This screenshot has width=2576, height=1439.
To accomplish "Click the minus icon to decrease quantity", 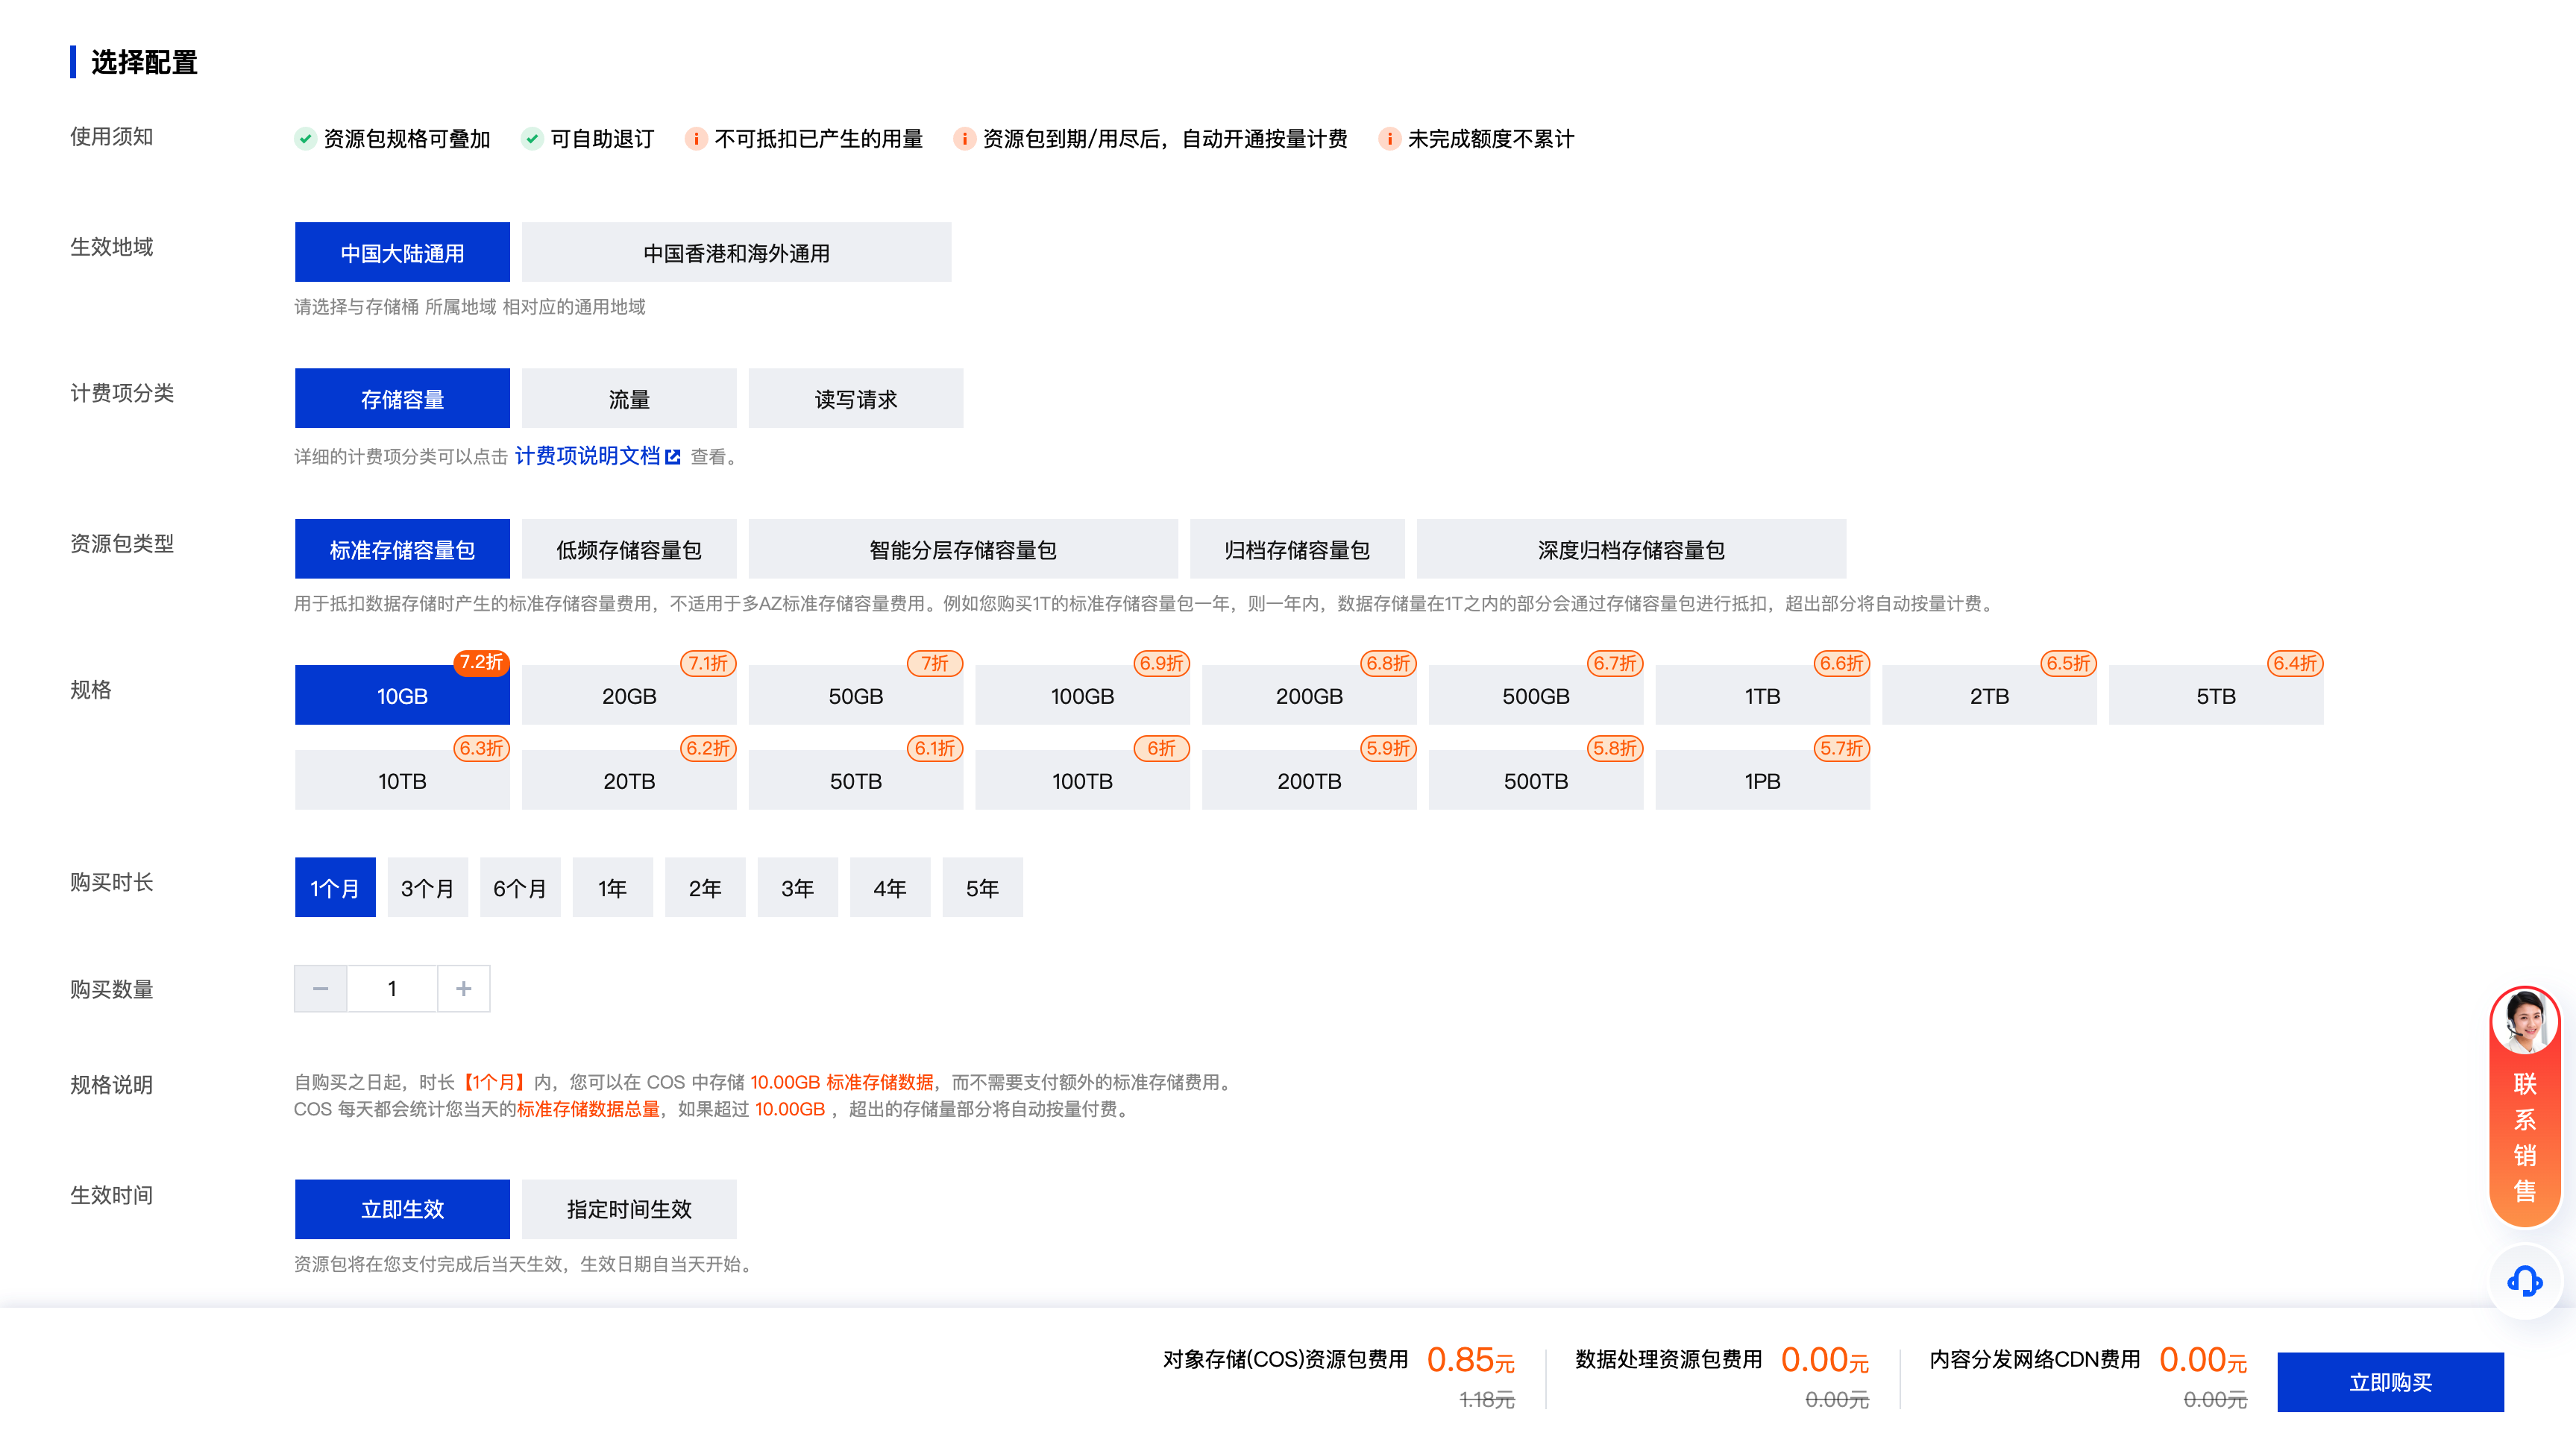I will tap(320, 989).
